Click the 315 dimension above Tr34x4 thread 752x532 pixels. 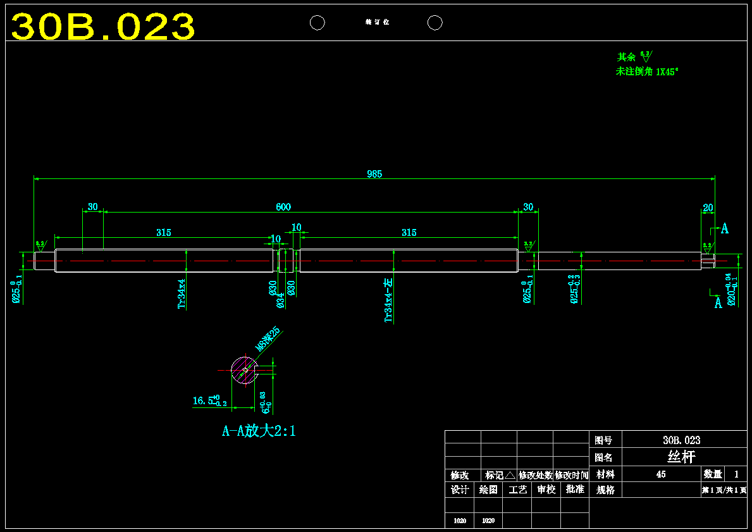pyautogui.click(x=164, y=233)
